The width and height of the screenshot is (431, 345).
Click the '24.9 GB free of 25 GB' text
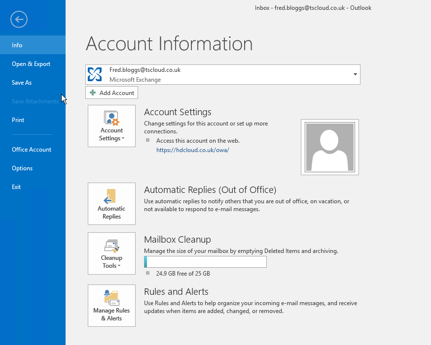point(183,274)
